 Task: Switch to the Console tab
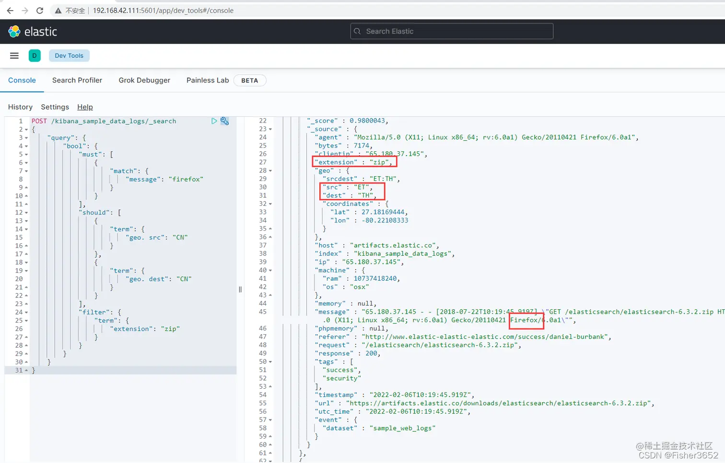22,80
